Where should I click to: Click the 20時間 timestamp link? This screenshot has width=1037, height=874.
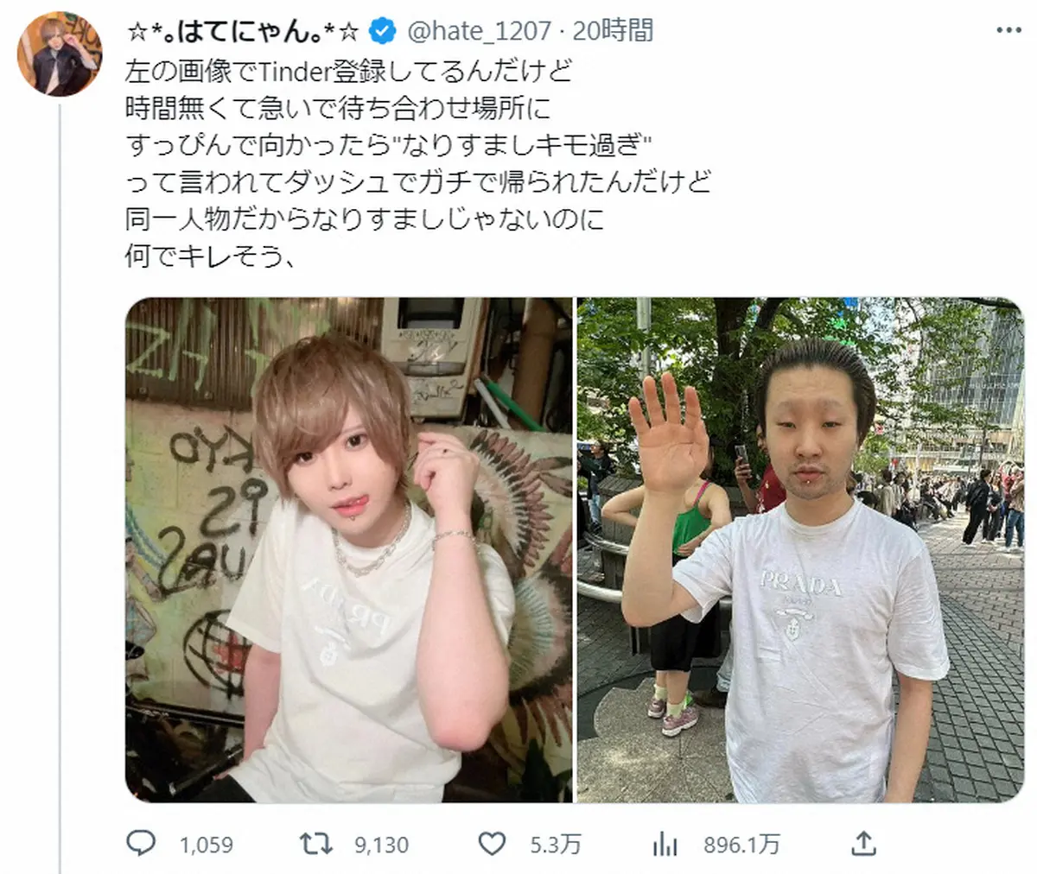[x=613, y=31]
